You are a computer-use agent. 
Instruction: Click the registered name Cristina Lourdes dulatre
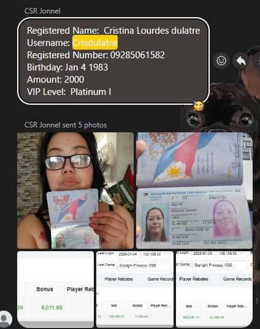tap(152, 31)
